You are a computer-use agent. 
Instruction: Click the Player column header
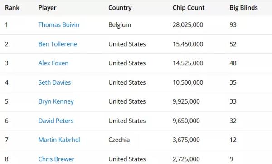pos(47,8)
